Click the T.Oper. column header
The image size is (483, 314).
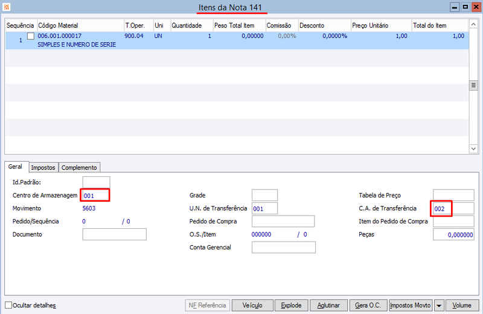(139, 25)
